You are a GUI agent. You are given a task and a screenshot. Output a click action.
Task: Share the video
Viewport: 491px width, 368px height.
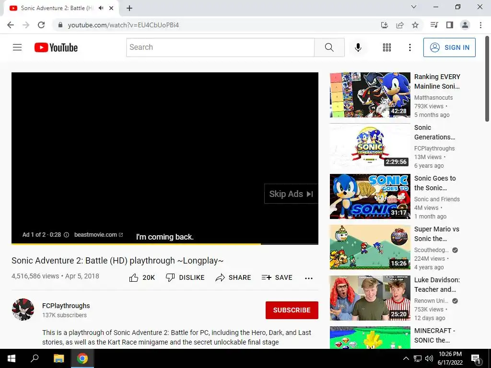pos(234,277)
